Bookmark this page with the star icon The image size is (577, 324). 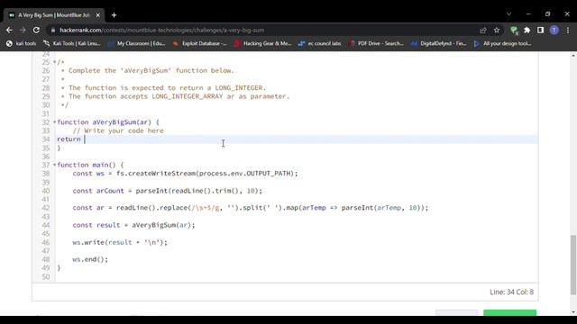click(497, 30)
